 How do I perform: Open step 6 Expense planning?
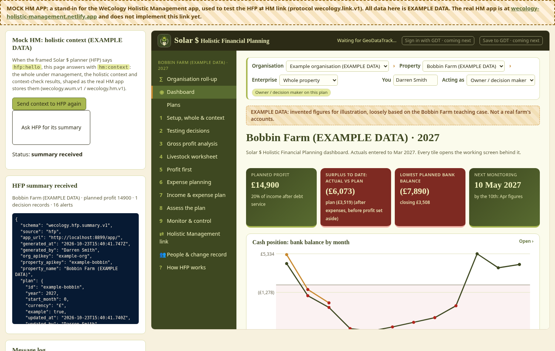(x=194, y=182)
